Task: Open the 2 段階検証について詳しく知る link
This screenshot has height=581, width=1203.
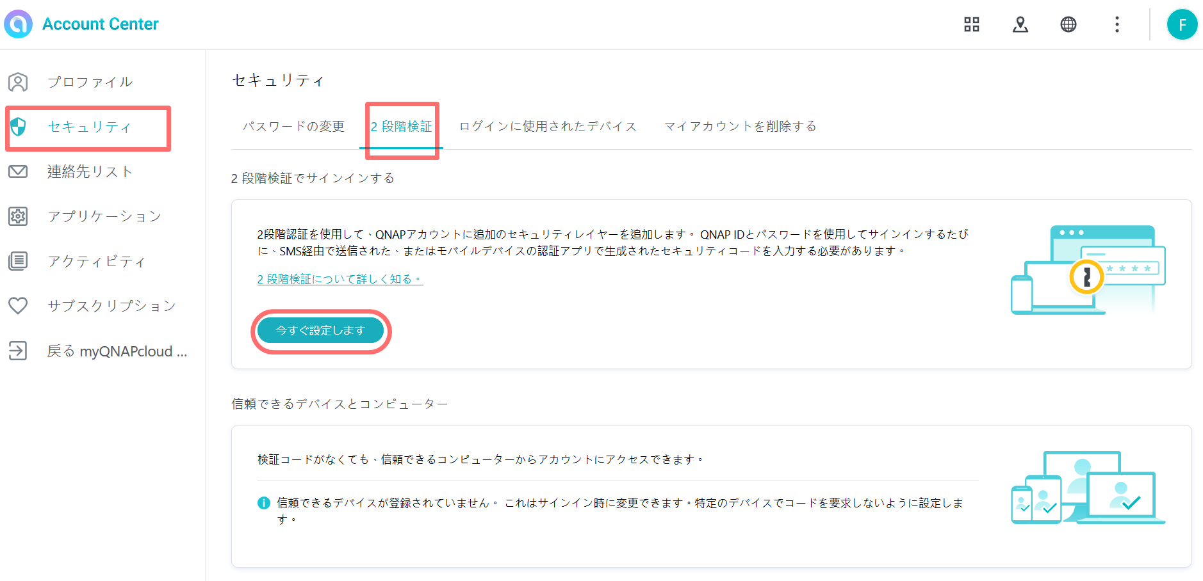Action: click(340, 279)
